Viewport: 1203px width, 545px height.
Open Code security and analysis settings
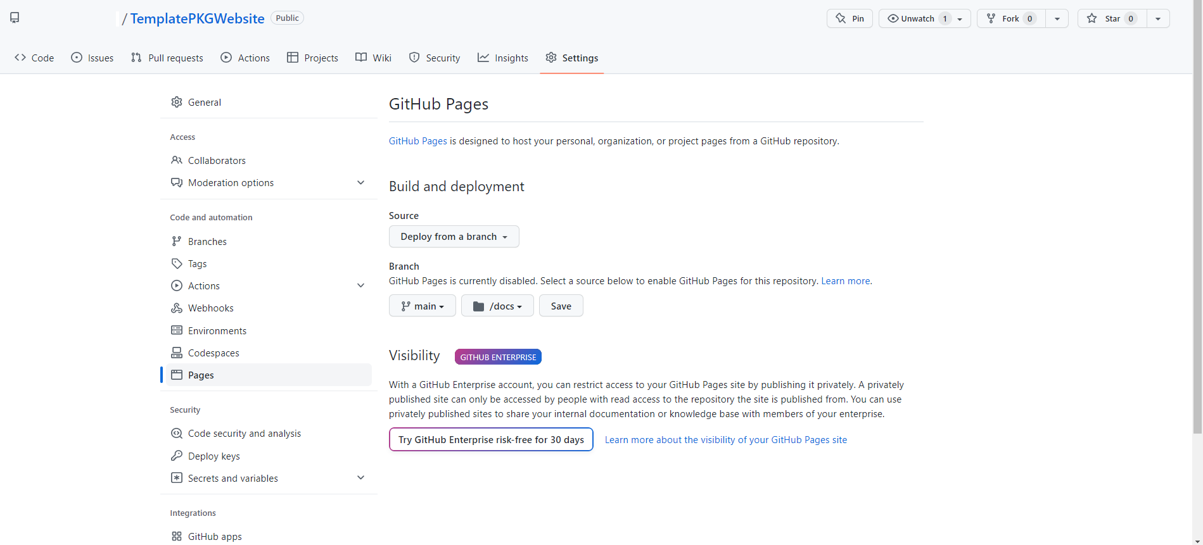(x=269, y=433)
